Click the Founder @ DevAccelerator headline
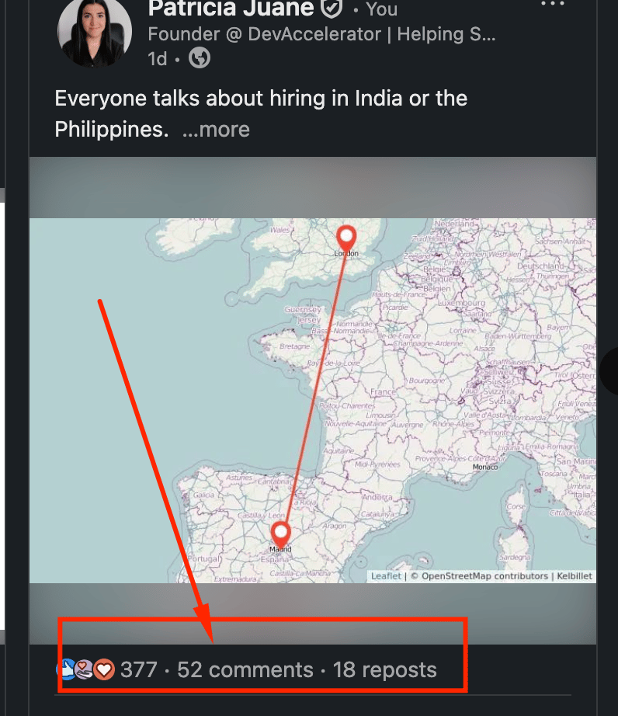Viewport: 618px width, 716px height. [x=321, y=34]
